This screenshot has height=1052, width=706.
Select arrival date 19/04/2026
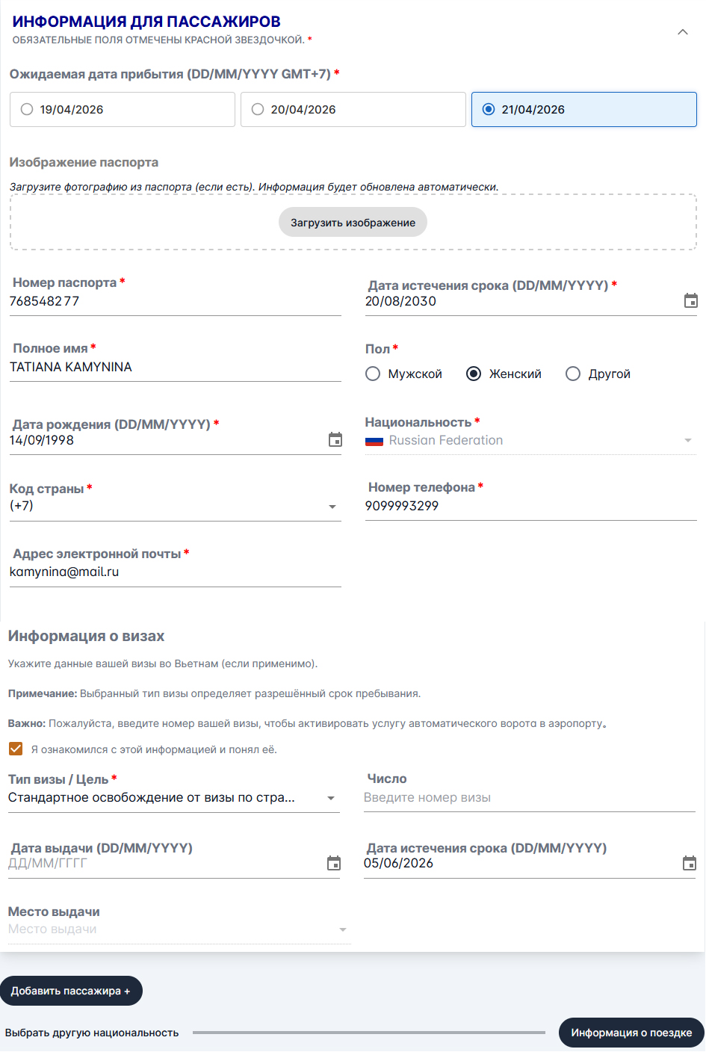(27, 109)
